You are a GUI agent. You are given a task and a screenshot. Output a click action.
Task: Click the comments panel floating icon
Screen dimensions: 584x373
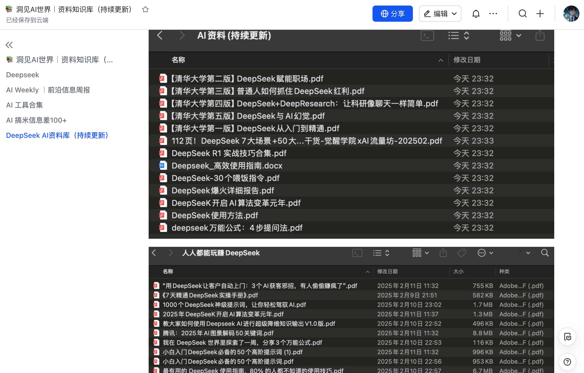[567, 337]
